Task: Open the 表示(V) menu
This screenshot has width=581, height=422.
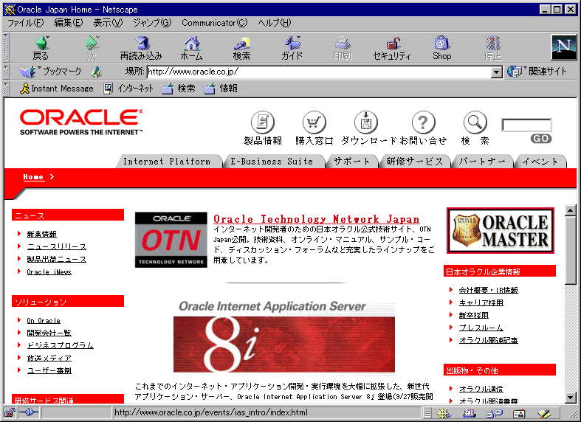Action: (x=108, y=23)
